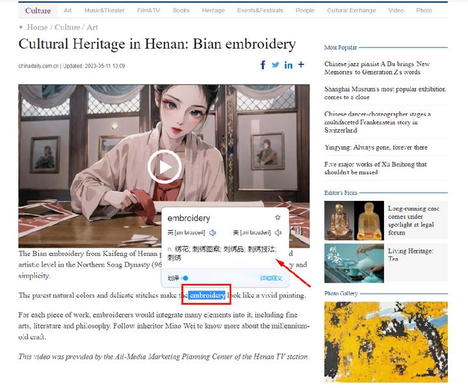Share article via Twitter bird icon
The height and width of the screenshot is (388, 468).
pos(276,64)
